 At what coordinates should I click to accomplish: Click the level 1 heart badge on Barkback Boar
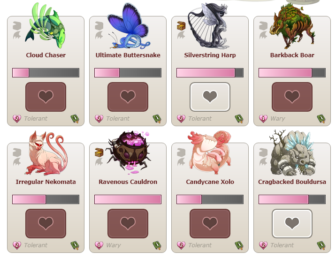(x=263, y=118)
